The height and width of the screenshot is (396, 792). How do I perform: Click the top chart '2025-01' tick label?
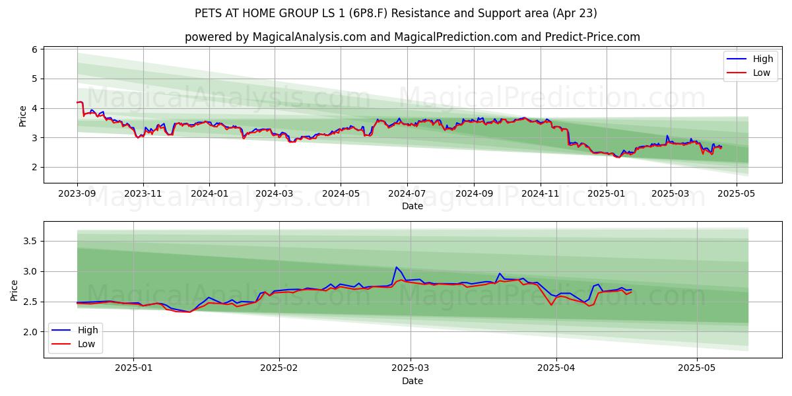[x=606, y=194]
